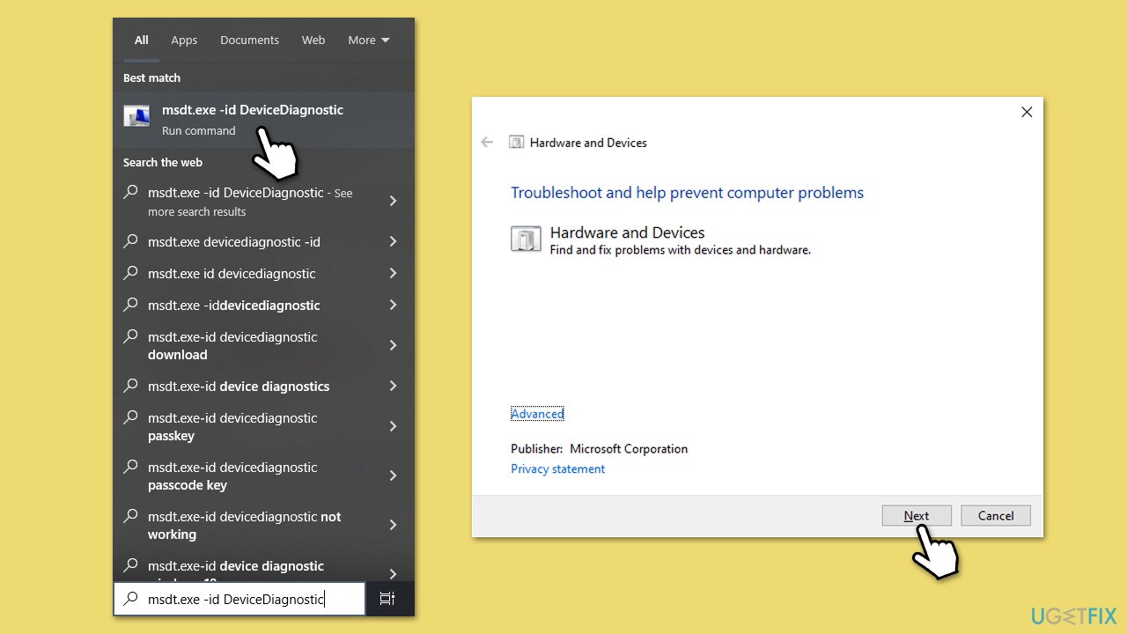This screenshot has width=1127, height=634.
Task: Click the magnifier icon in the search box
Action: point(130,599)
